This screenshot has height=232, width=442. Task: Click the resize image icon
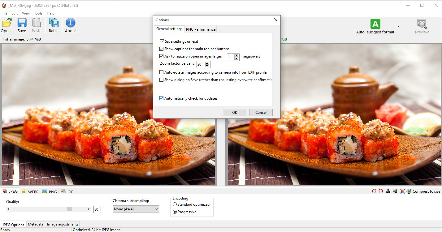(x=402, y=191)
